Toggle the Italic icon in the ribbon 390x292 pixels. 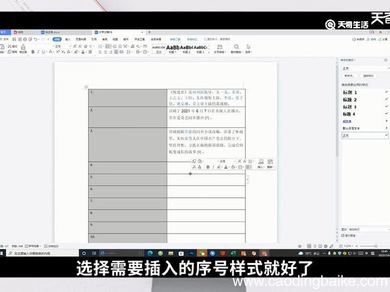click(38, 52)
